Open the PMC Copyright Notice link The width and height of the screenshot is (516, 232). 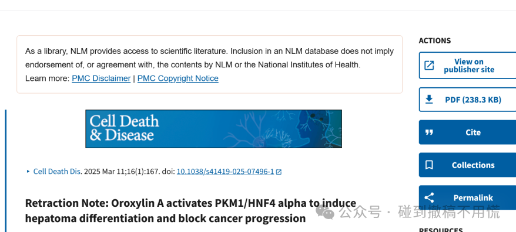coord(177,79)
